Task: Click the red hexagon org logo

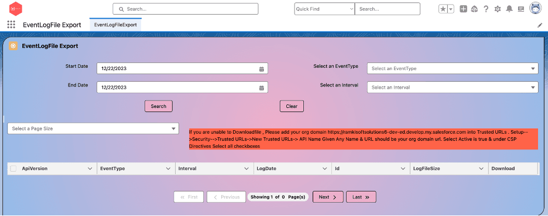Action: (15, 8)
